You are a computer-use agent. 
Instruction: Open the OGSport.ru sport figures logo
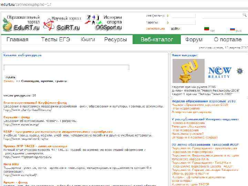93,20
